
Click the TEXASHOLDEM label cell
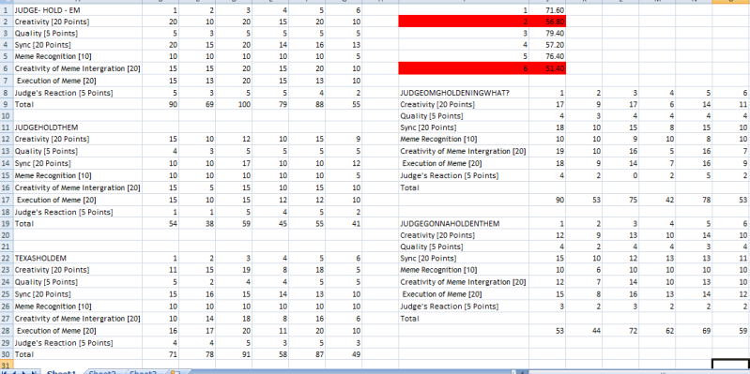tap(77, 258)
